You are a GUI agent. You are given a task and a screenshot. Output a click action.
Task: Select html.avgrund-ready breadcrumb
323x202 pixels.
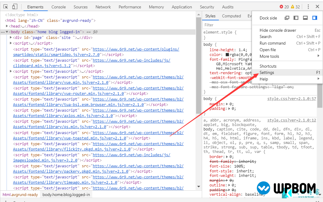[x=20, y=195]
